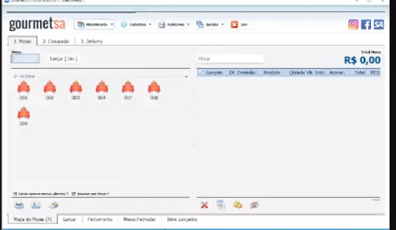The image size is (396, 230).
Task: Select table 008 icon
Action: (154, 87)
